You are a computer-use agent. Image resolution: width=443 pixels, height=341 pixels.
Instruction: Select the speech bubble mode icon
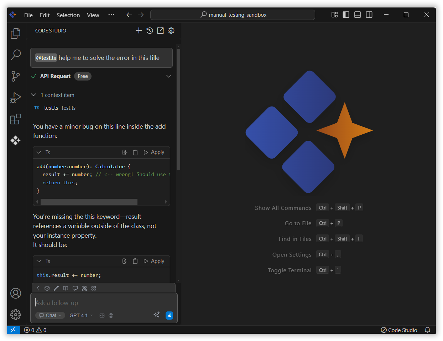75,288
